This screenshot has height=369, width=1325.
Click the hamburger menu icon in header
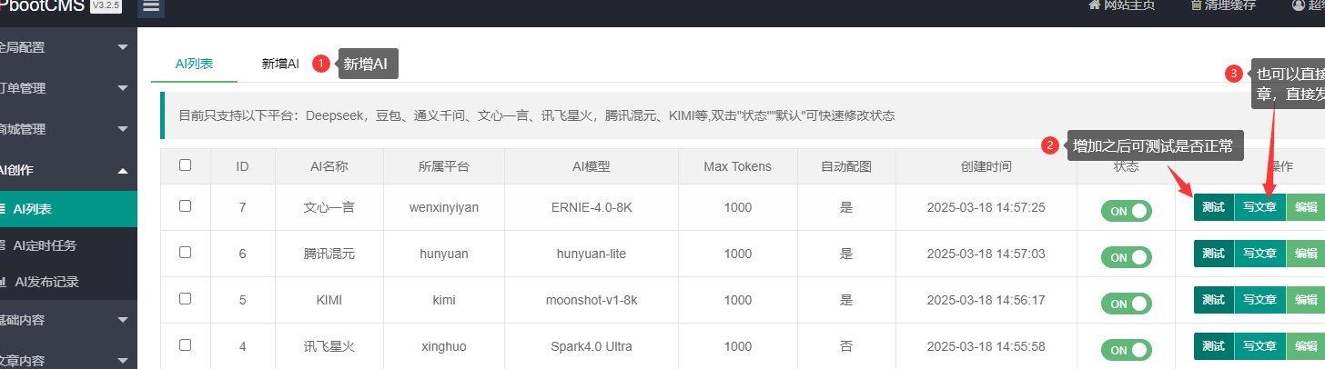coord(151,6)
